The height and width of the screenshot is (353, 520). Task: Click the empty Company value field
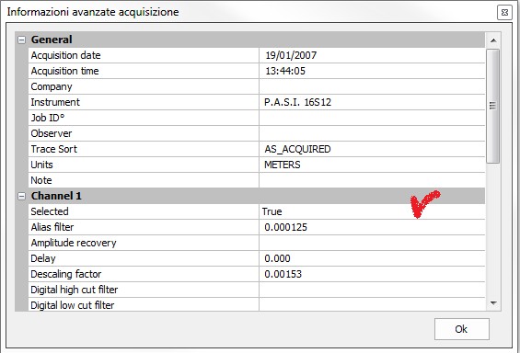pyautogui.click(x=372, y=86)
